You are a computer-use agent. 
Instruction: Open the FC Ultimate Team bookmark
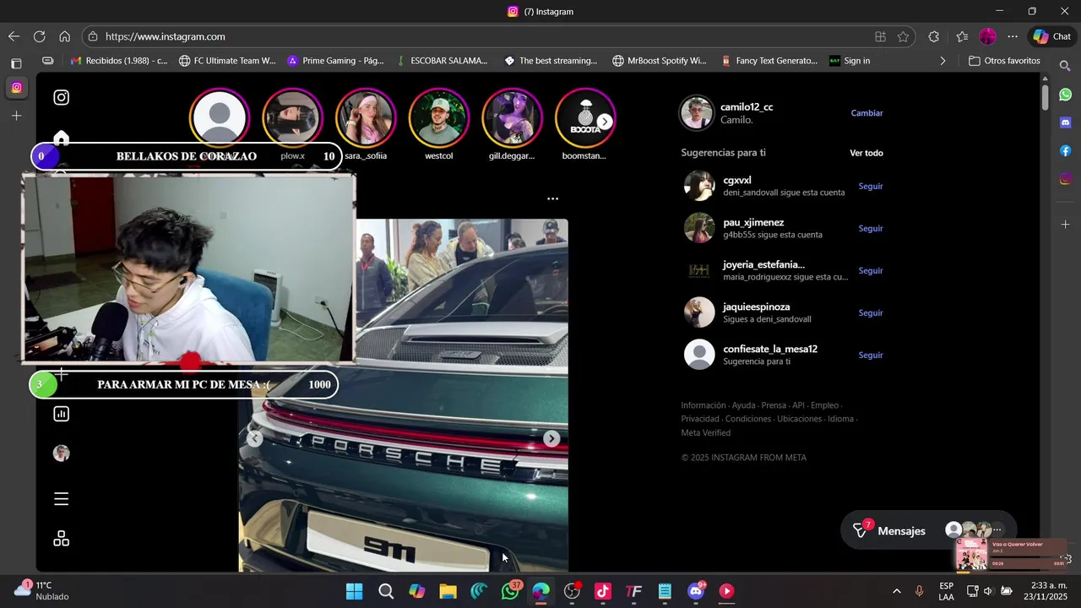tap(227, 61)
